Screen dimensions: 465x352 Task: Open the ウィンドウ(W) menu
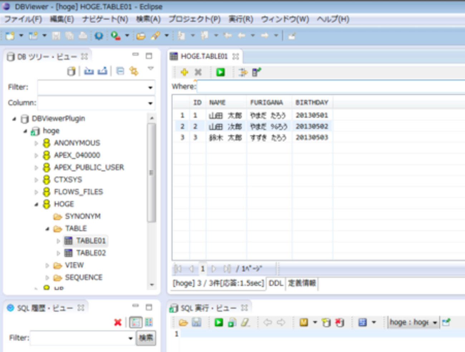[x=285, y=19]
